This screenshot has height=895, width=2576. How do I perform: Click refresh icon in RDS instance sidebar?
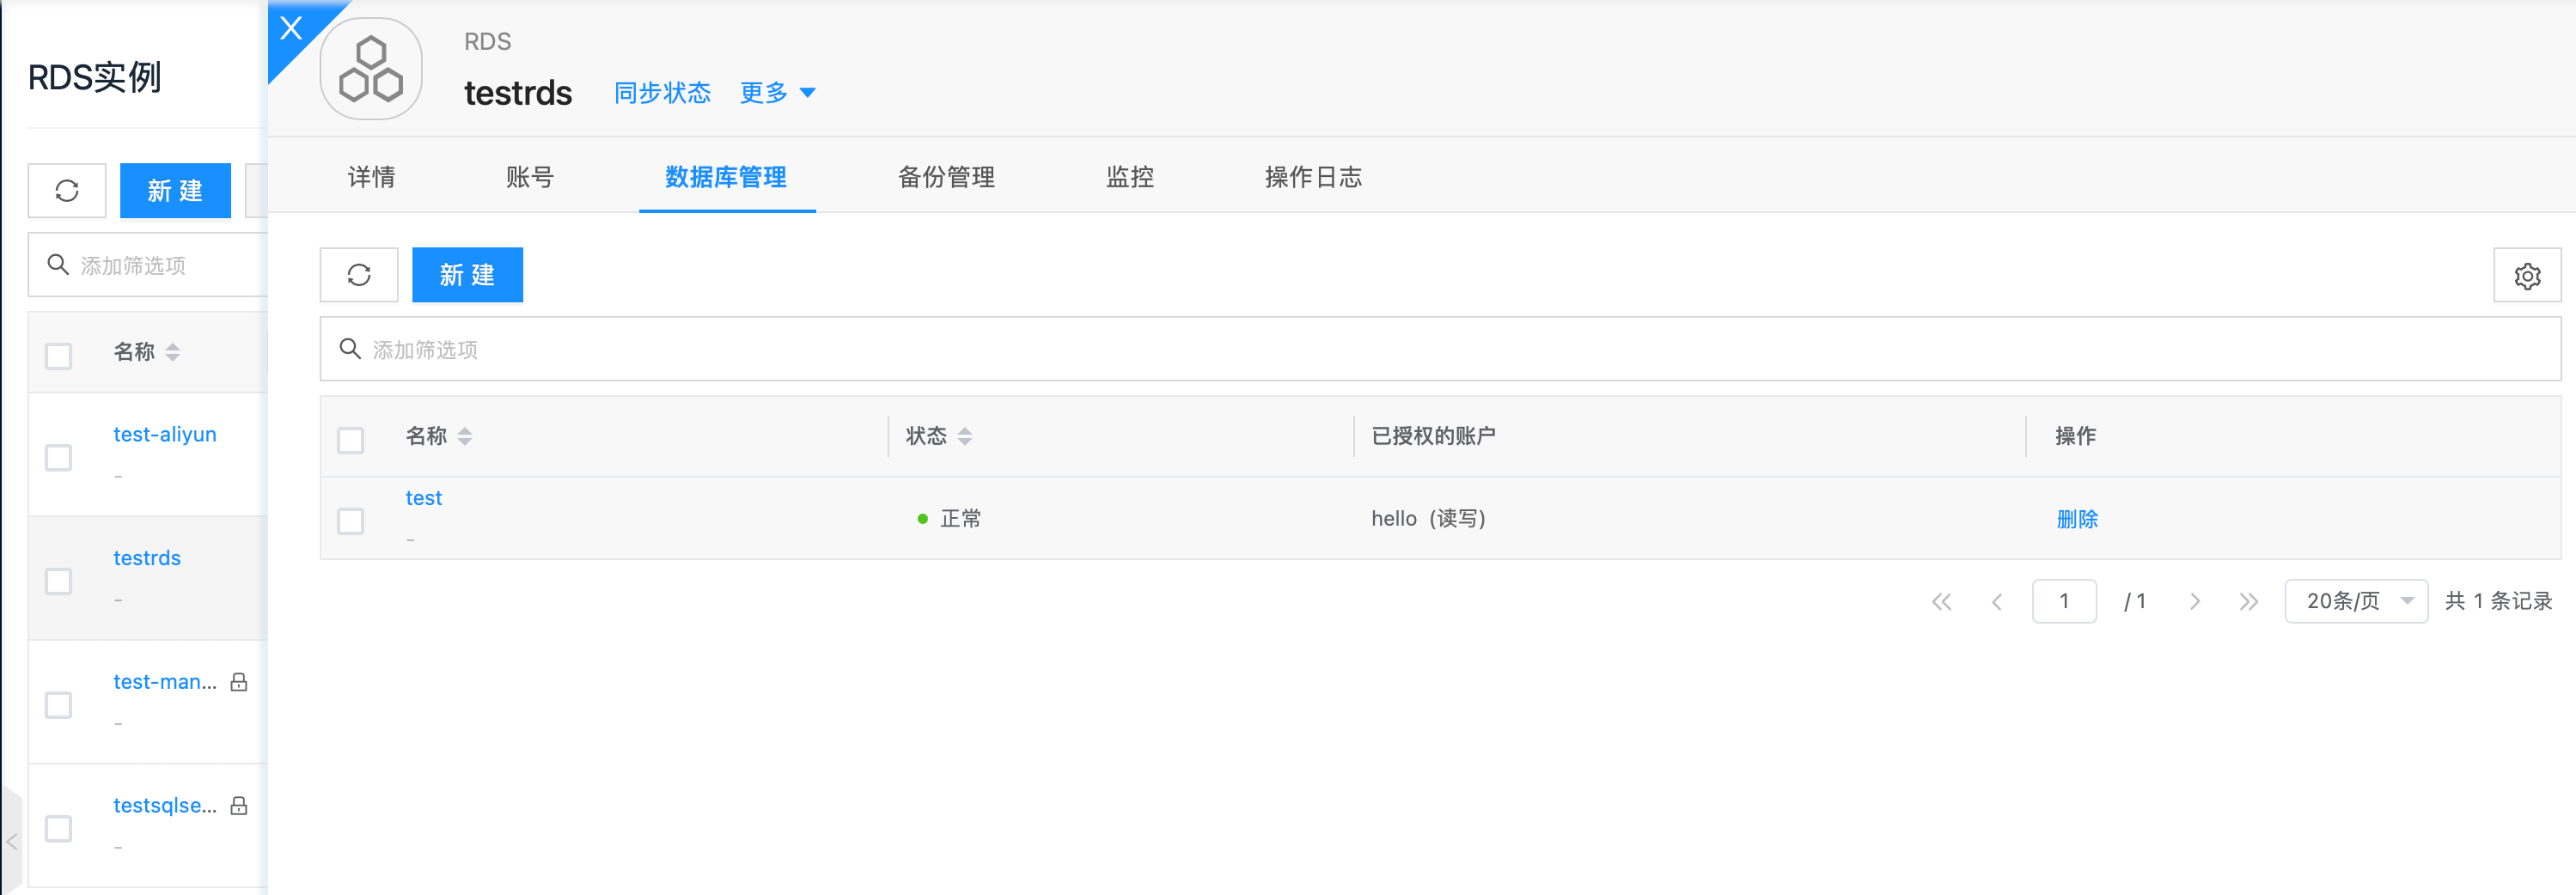67,191
